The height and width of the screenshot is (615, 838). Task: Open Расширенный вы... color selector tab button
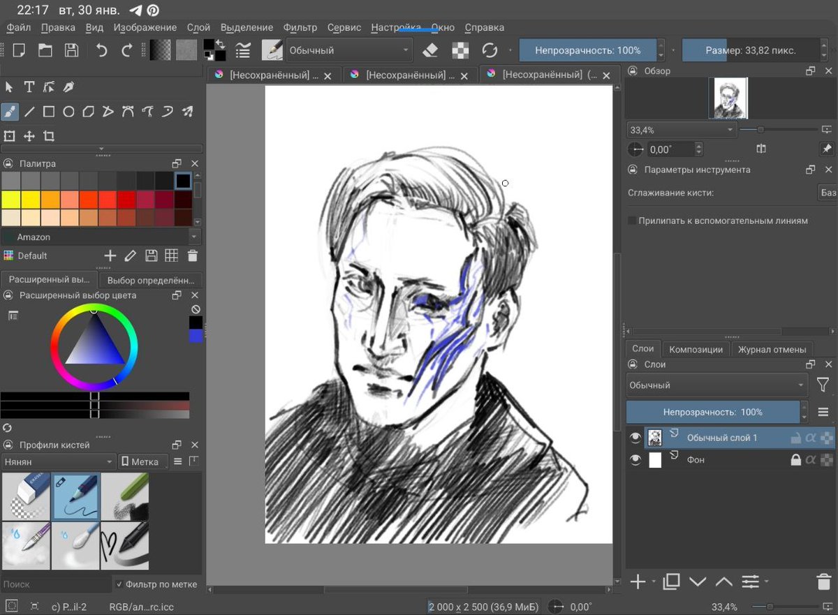pos(50,279)
